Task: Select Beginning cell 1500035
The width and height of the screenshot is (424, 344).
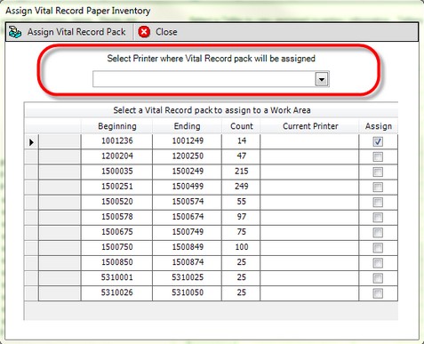Action: click(116, 172)
